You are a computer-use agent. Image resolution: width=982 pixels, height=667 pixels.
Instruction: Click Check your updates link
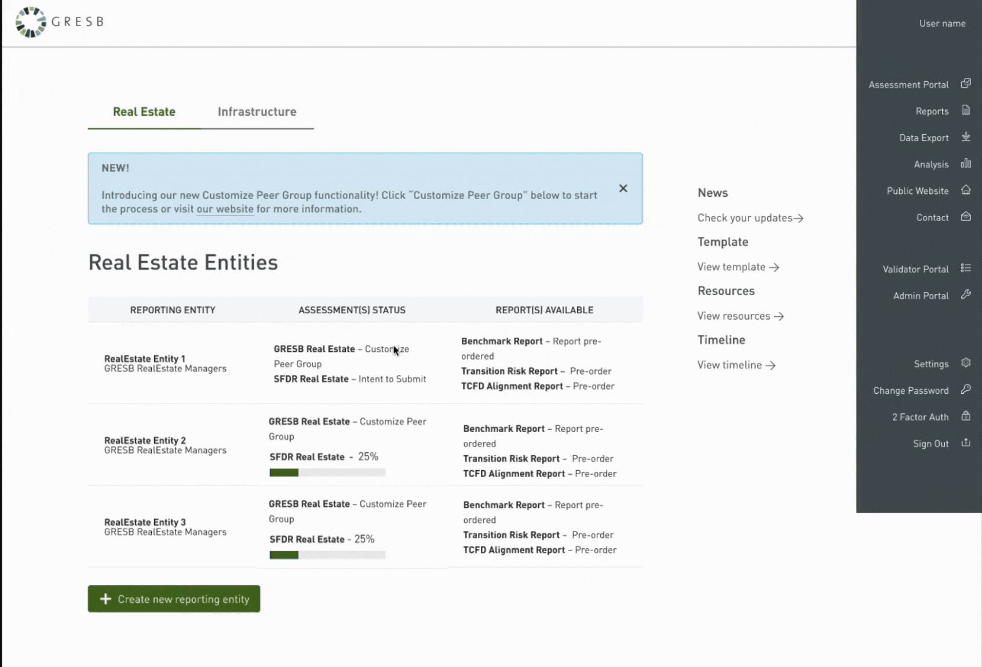tap(750, 218)
